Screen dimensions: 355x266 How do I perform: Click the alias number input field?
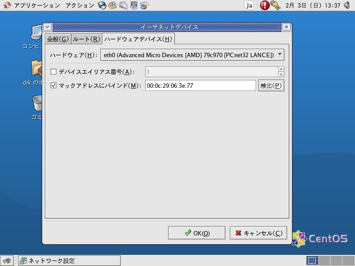pos(212,72)
